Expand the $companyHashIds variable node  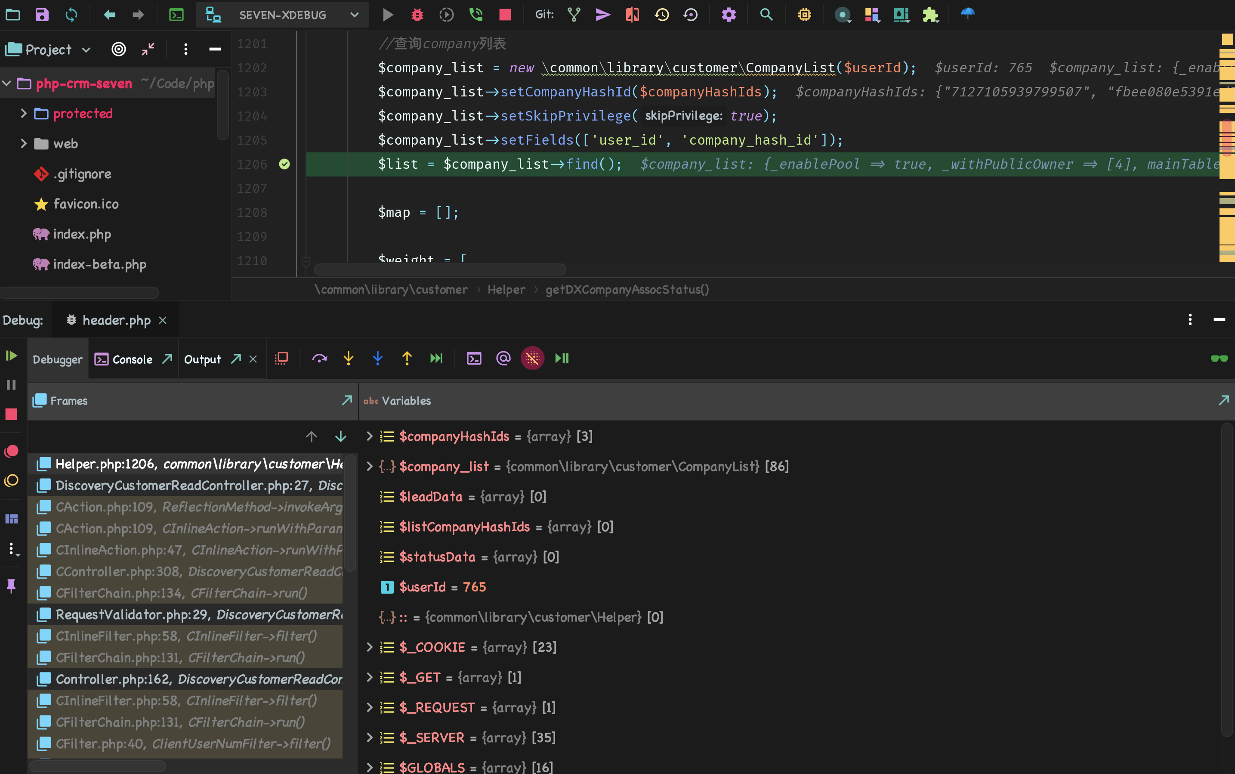(x=369, y=436)
